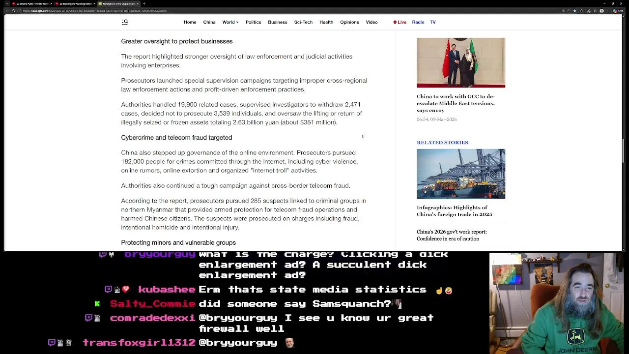This screenshot has width=629, height=354.
Task: Open the tab list dropdown arrow
Action: [x=7, y=3]
